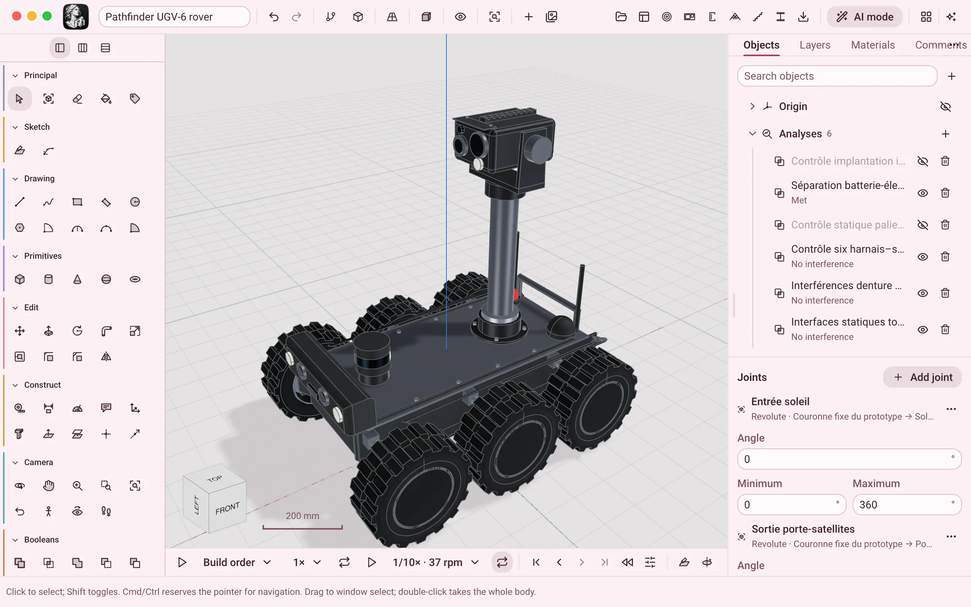Switch to the Materials tab
971x607 pixels.
tap(873, 45)
